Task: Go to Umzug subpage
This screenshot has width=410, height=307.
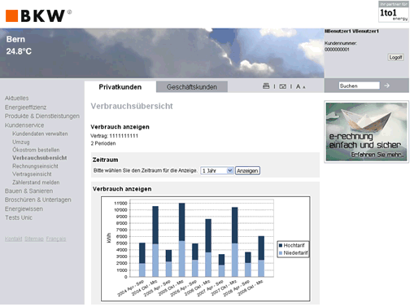Action: (x=21, y=142)
